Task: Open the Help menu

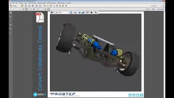Action: tap(26, 3)
